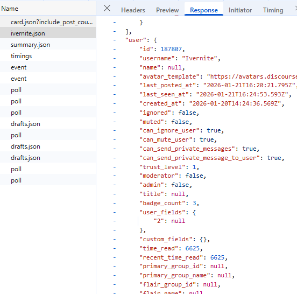This screenshot has height=294, width=297.
Task: Open the Initiator tab
Action: [240, 10]
